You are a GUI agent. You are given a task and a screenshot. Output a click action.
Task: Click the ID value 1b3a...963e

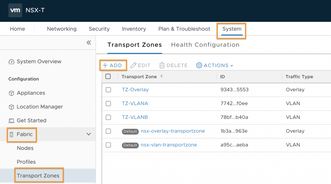[x=234, y=131]
